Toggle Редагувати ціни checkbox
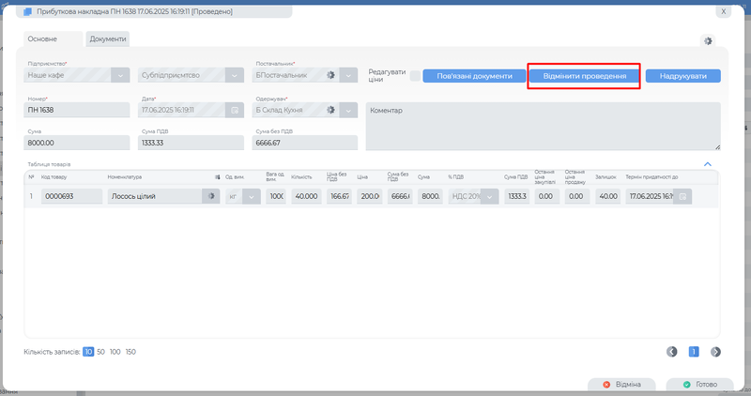 pos(415,76)
